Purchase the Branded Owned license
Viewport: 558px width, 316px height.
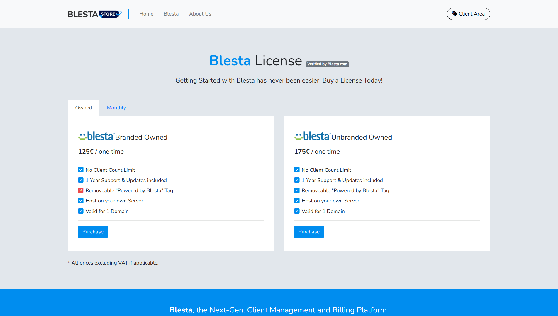pyautogui.click(x=93, y=232)
